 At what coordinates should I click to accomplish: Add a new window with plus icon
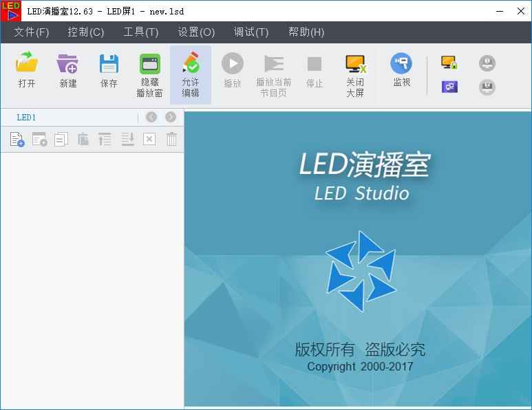39,140
